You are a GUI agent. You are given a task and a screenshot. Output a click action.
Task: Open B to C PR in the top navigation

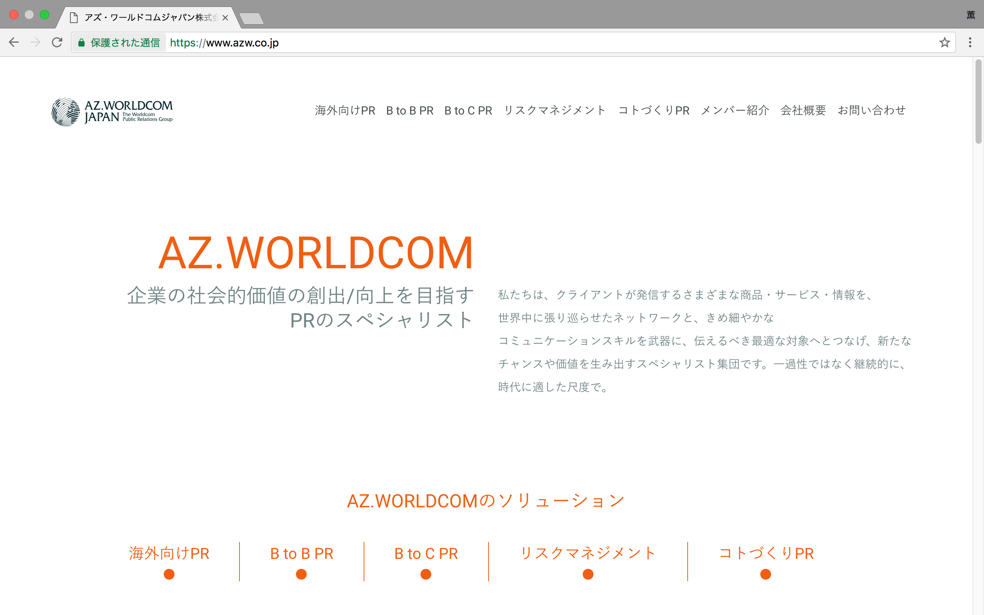click(469, 111)
